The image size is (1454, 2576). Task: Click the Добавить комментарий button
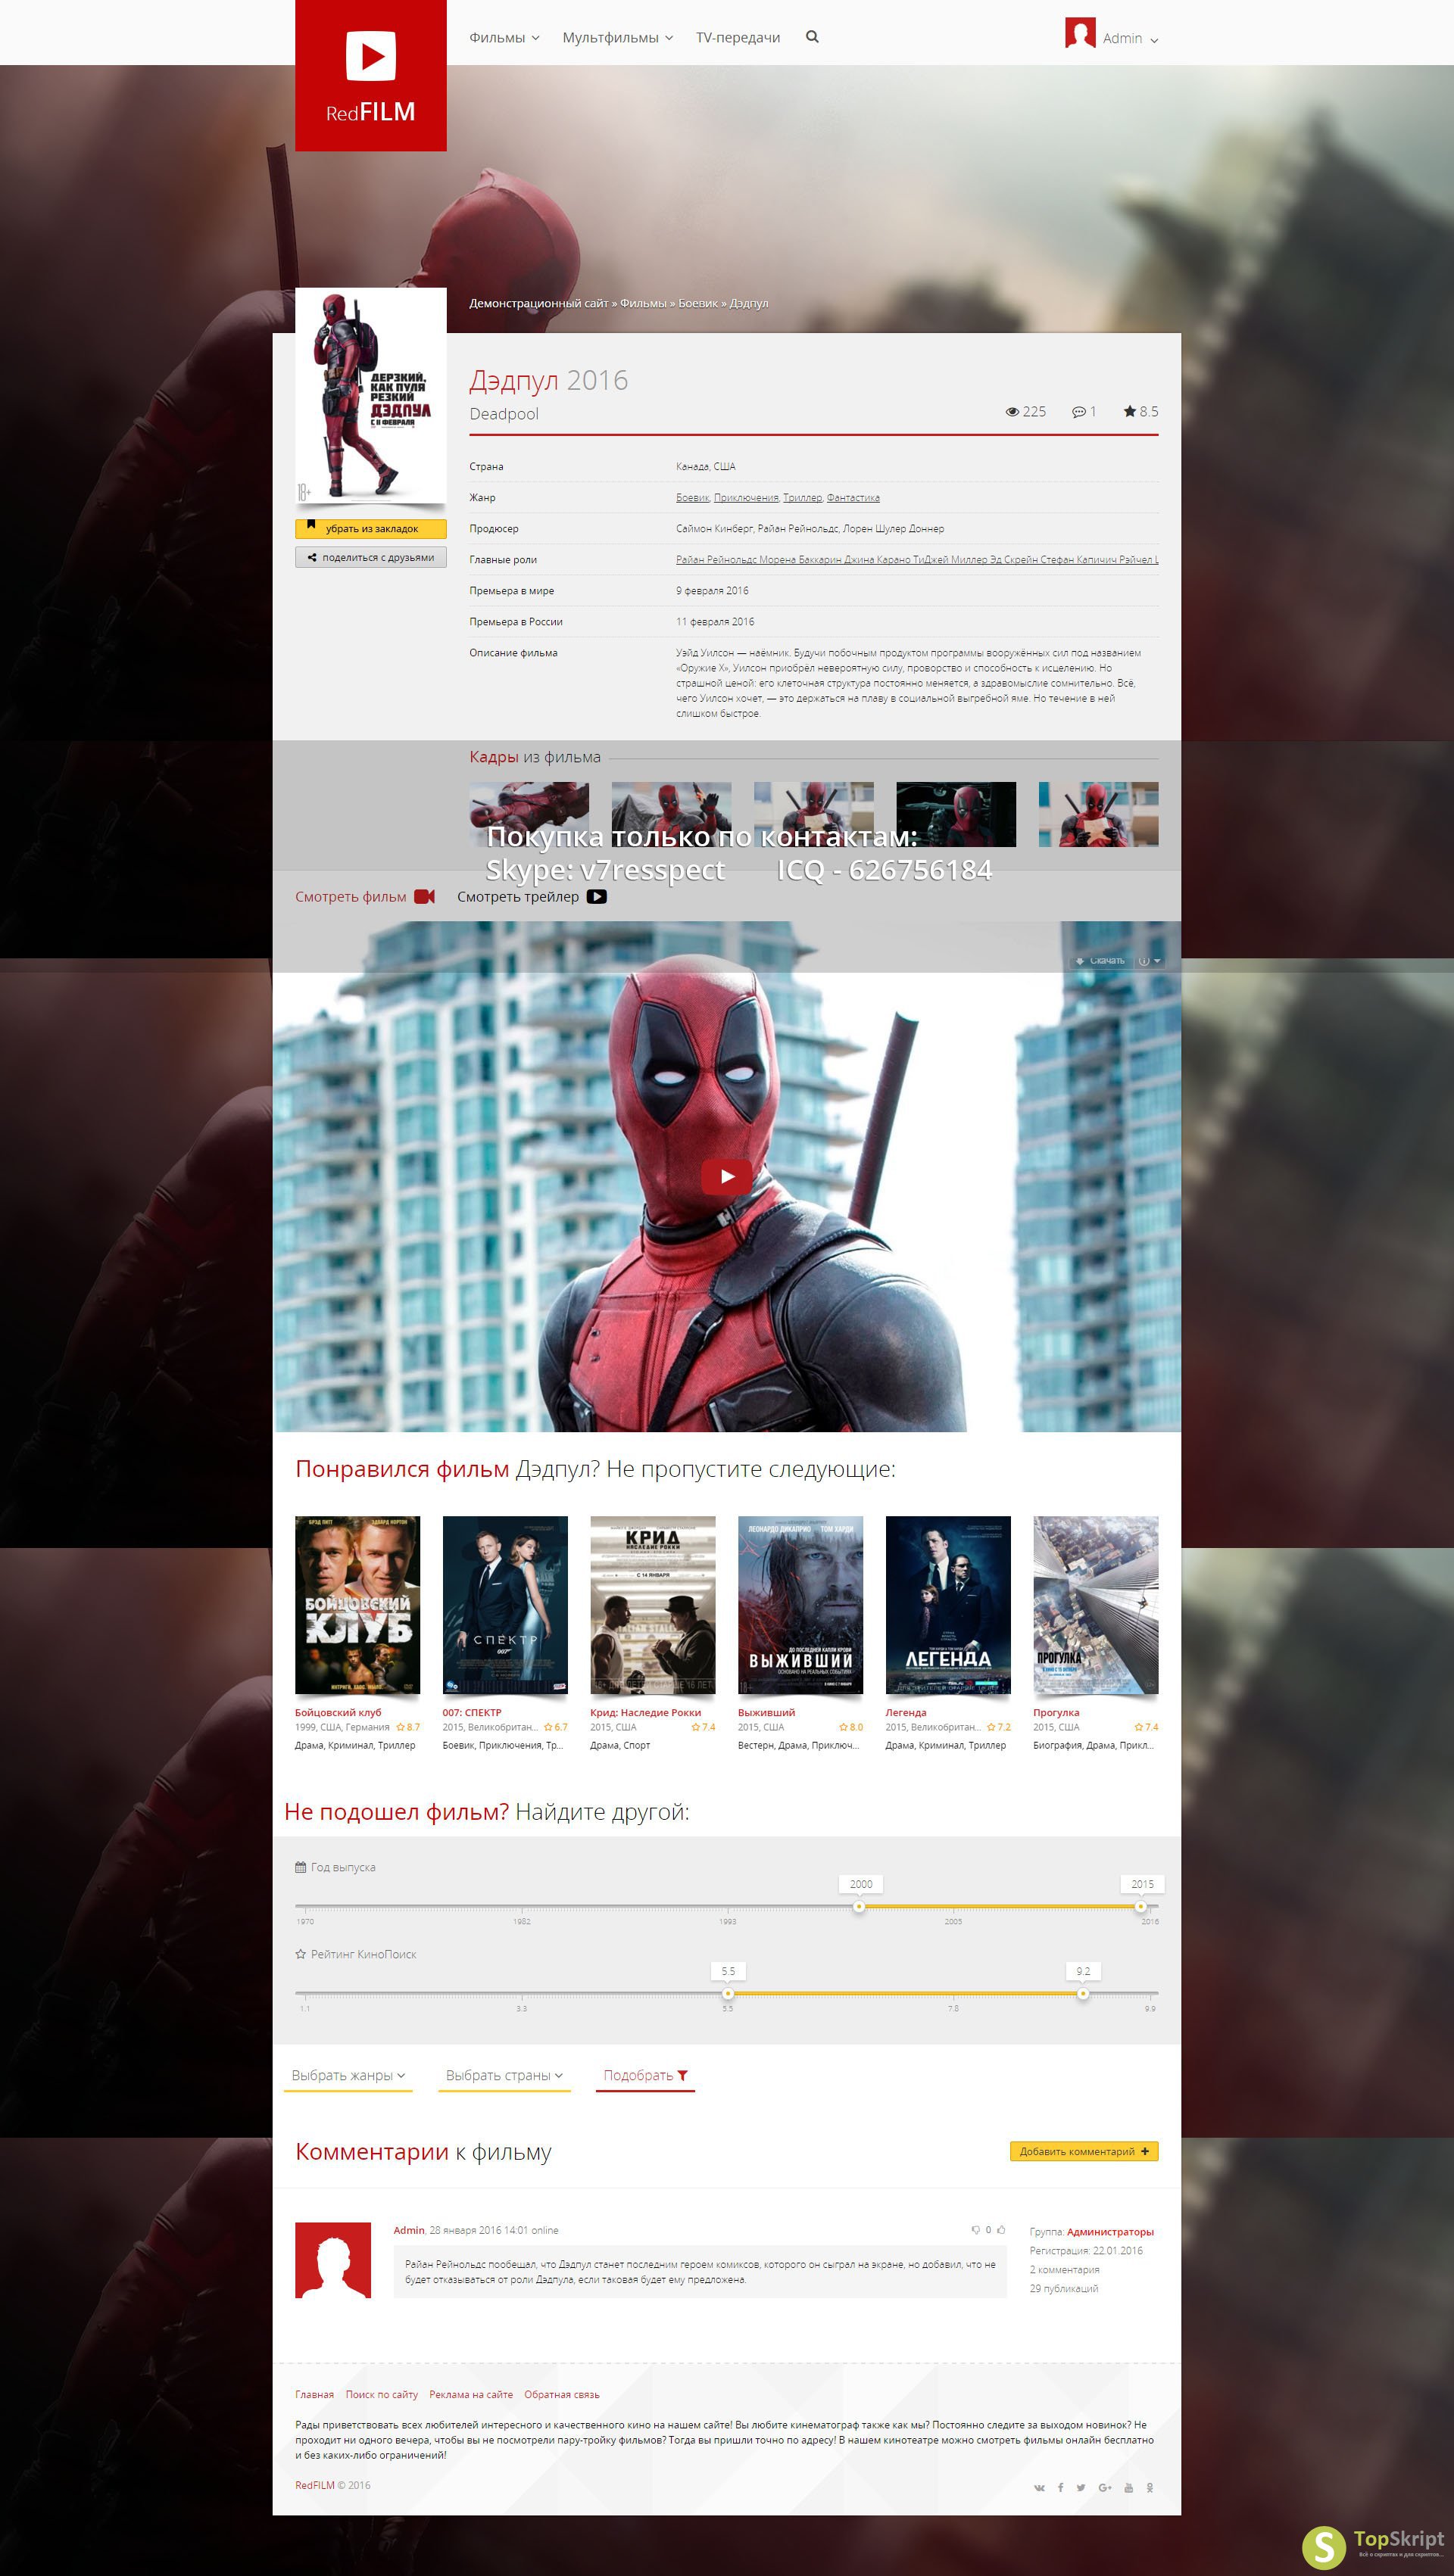point(1084,2151)
